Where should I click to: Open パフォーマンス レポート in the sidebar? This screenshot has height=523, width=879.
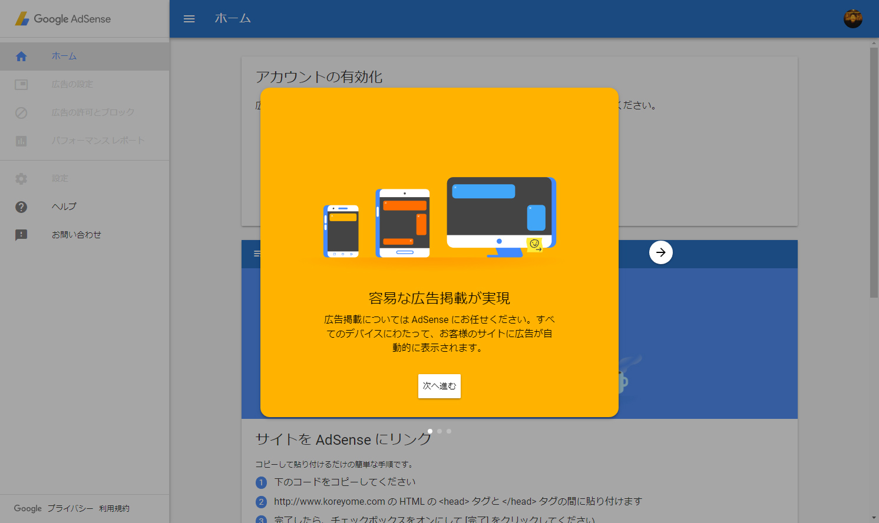(x=85, y=141)
